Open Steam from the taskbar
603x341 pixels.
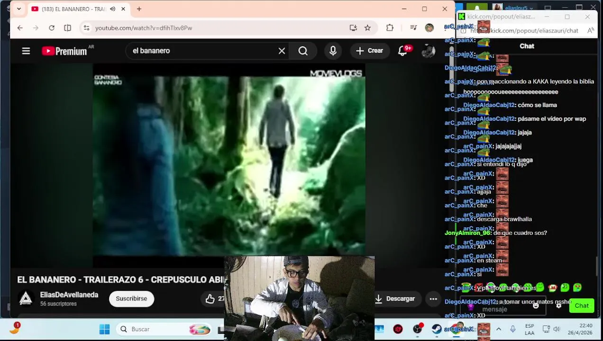[437, 329]
